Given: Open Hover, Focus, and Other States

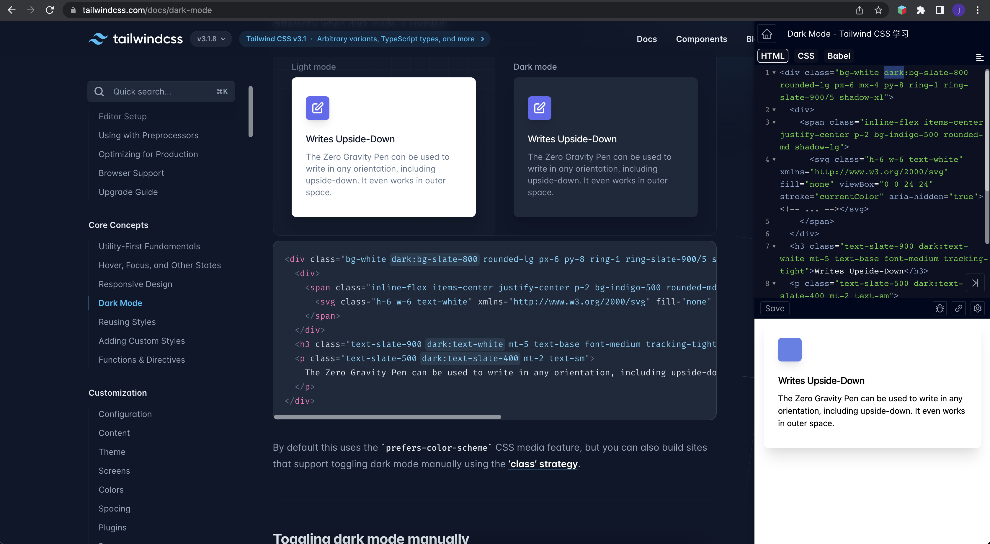Looking at the screenshot, I should click(159, 265).
